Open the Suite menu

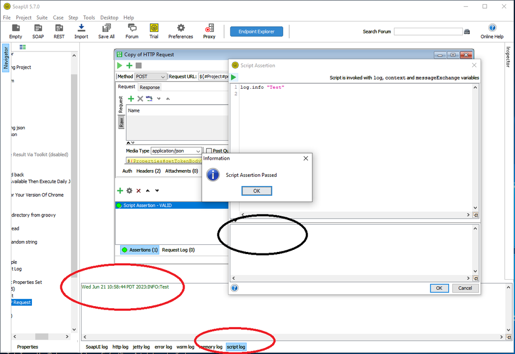pos(42,18)
